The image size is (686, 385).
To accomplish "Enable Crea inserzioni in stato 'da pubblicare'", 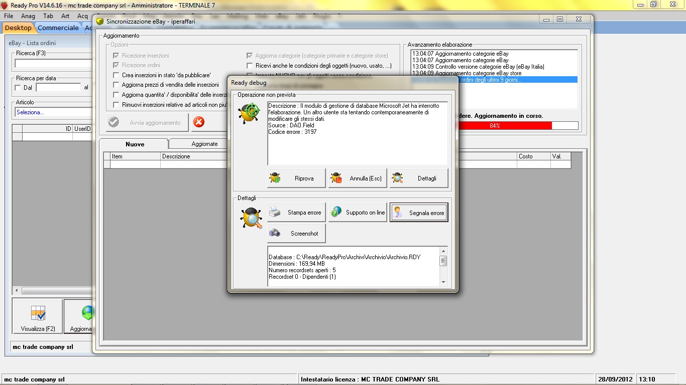I will coord(116,75).
